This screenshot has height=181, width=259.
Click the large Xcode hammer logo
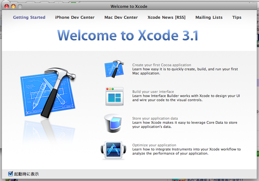pos(48,93)
